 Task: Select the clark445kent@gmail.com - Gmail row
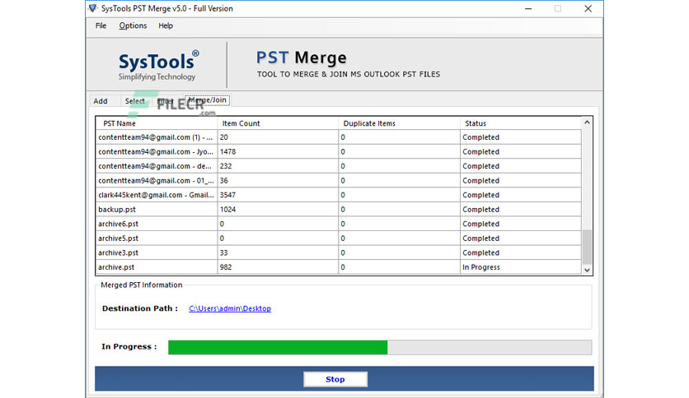(339, 195)
